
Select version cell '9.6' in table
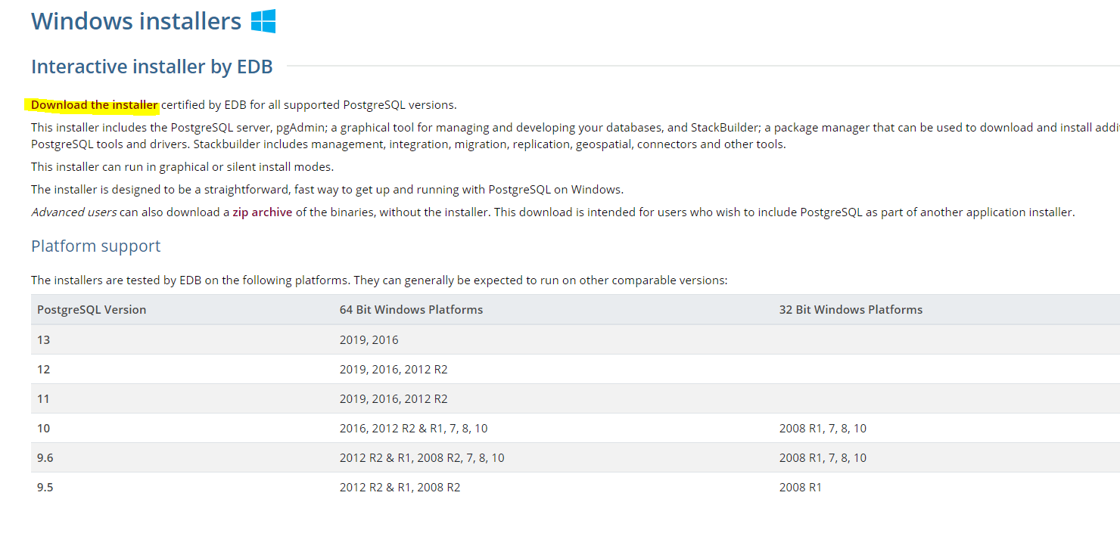click(45, 457)
